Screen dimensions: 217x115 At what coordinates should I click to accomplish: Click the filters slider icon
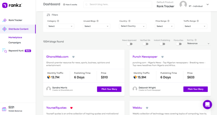pos(48,15)
